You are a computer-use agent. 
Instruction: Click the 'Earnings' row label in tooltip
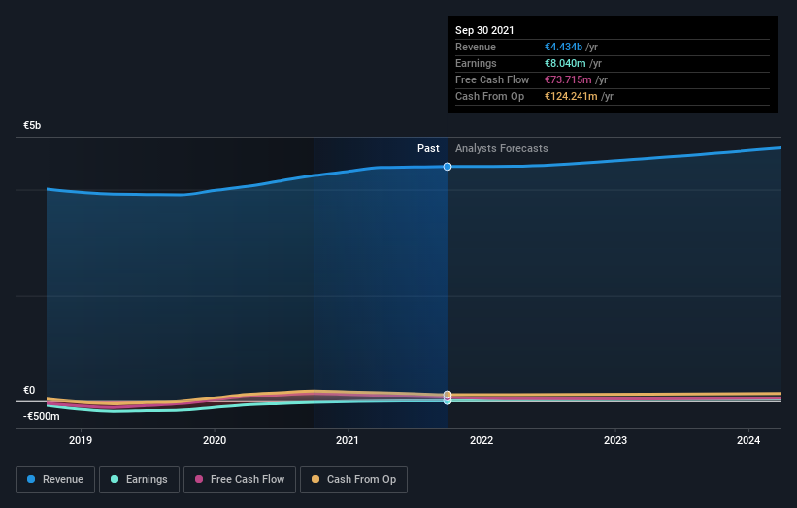476,63
